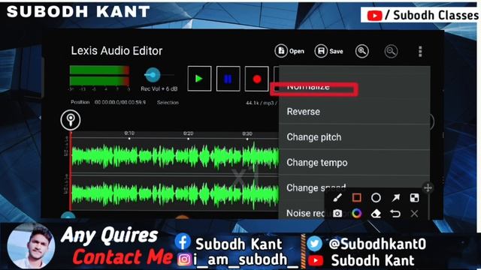Click the Rec Vol + 6 dB label
481x270 pixels.
(159, 88)
